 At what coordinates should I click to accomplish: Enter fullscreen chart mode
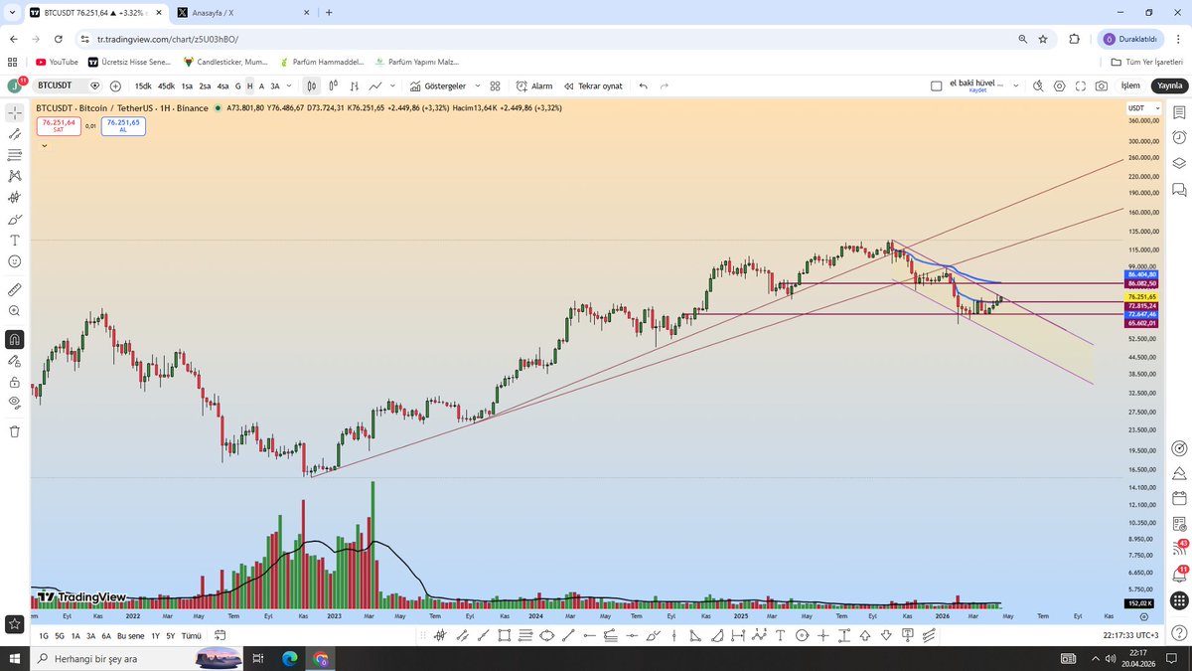coord(1080,86)
